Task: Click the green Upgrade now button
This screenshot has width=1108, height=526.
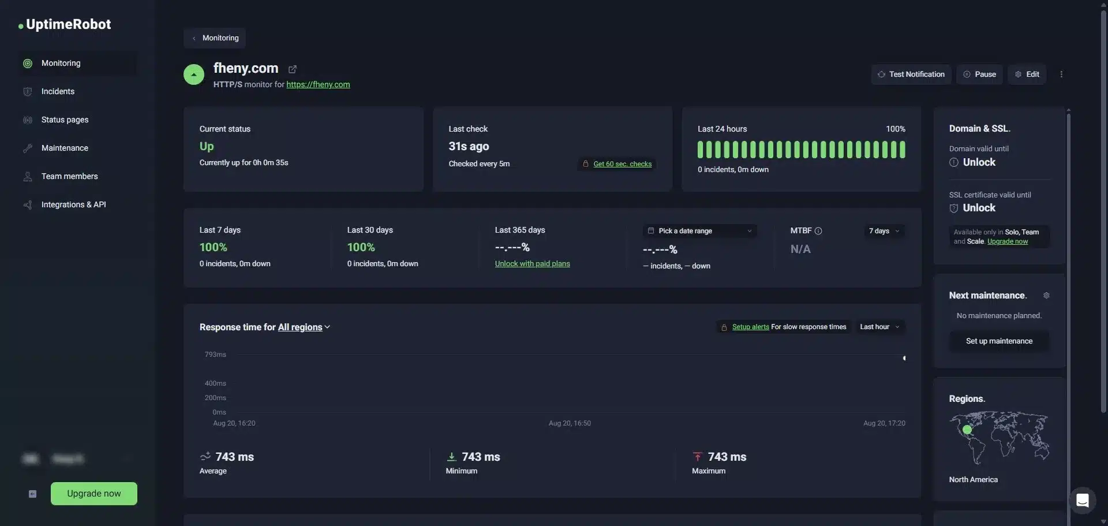Action: tap(94, 494)
